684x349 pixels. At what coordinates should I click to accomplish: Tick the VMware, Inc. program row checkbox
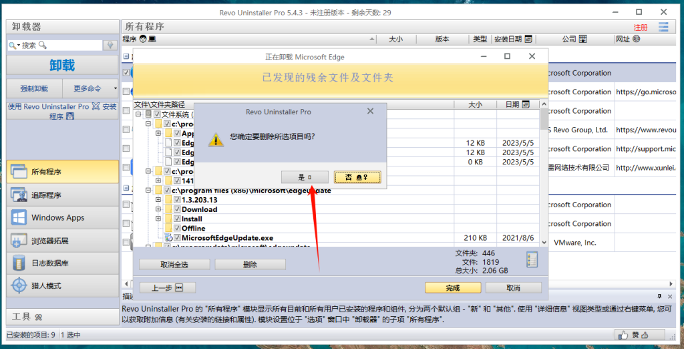[x=126, y=242]
